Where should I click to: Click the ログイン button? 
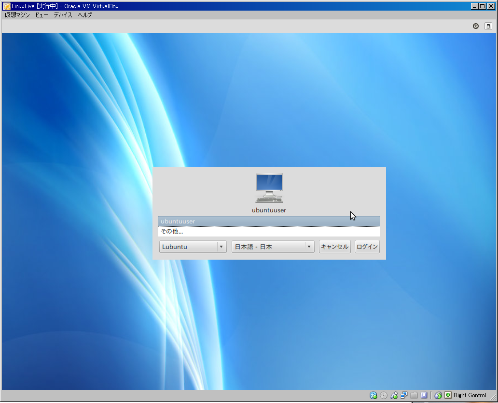[367, 247]
